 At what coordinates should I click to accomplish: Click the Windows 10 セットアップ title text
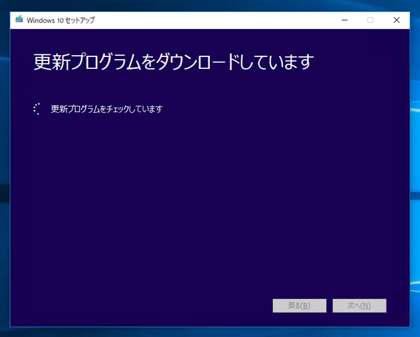60,20
